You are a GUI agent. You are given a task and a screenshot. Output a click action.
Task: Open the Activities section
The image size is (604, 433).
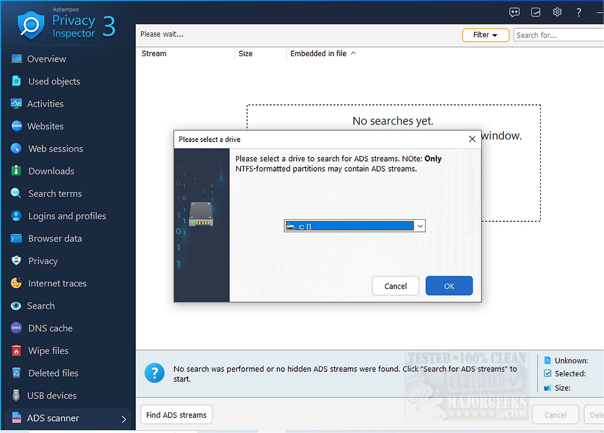pos(45,104)
